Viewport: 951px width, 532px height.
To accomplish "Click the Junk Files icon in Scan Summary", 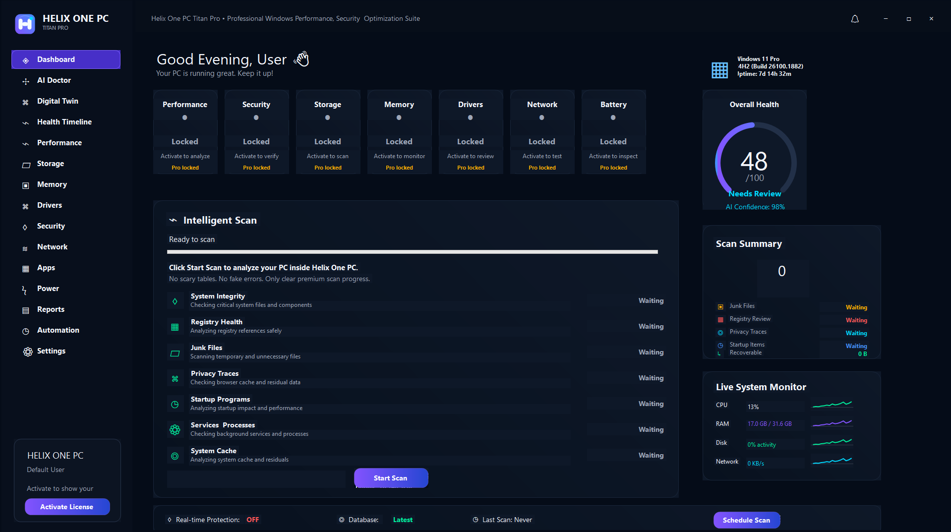I will tap(720, 306).
